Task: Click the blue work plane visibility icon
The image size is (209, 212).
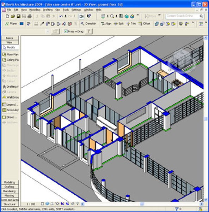Action: coord(21,24)
